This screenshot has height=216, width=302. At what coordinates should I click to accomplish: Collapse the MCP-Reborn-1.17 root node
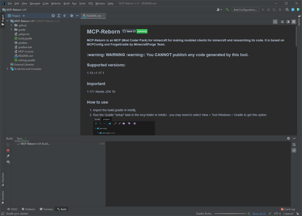pos(8,21)
